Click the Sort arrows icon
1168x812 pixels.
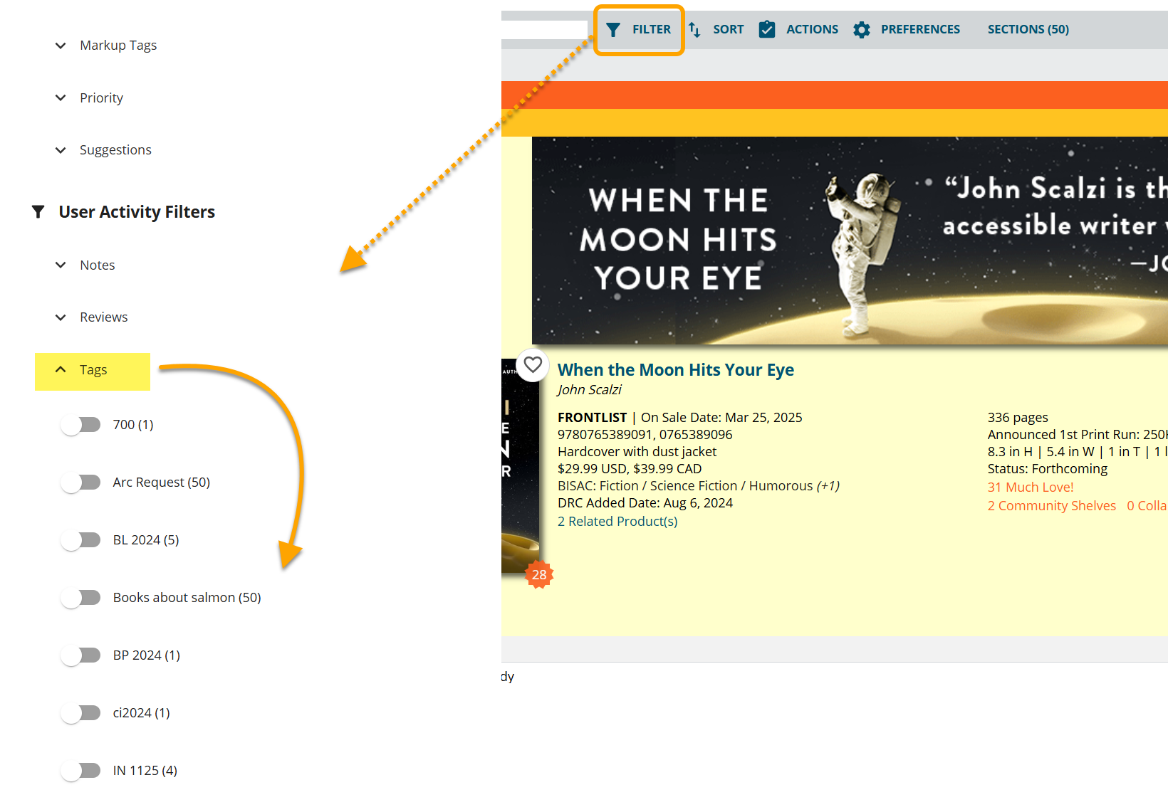pos(694,29)
